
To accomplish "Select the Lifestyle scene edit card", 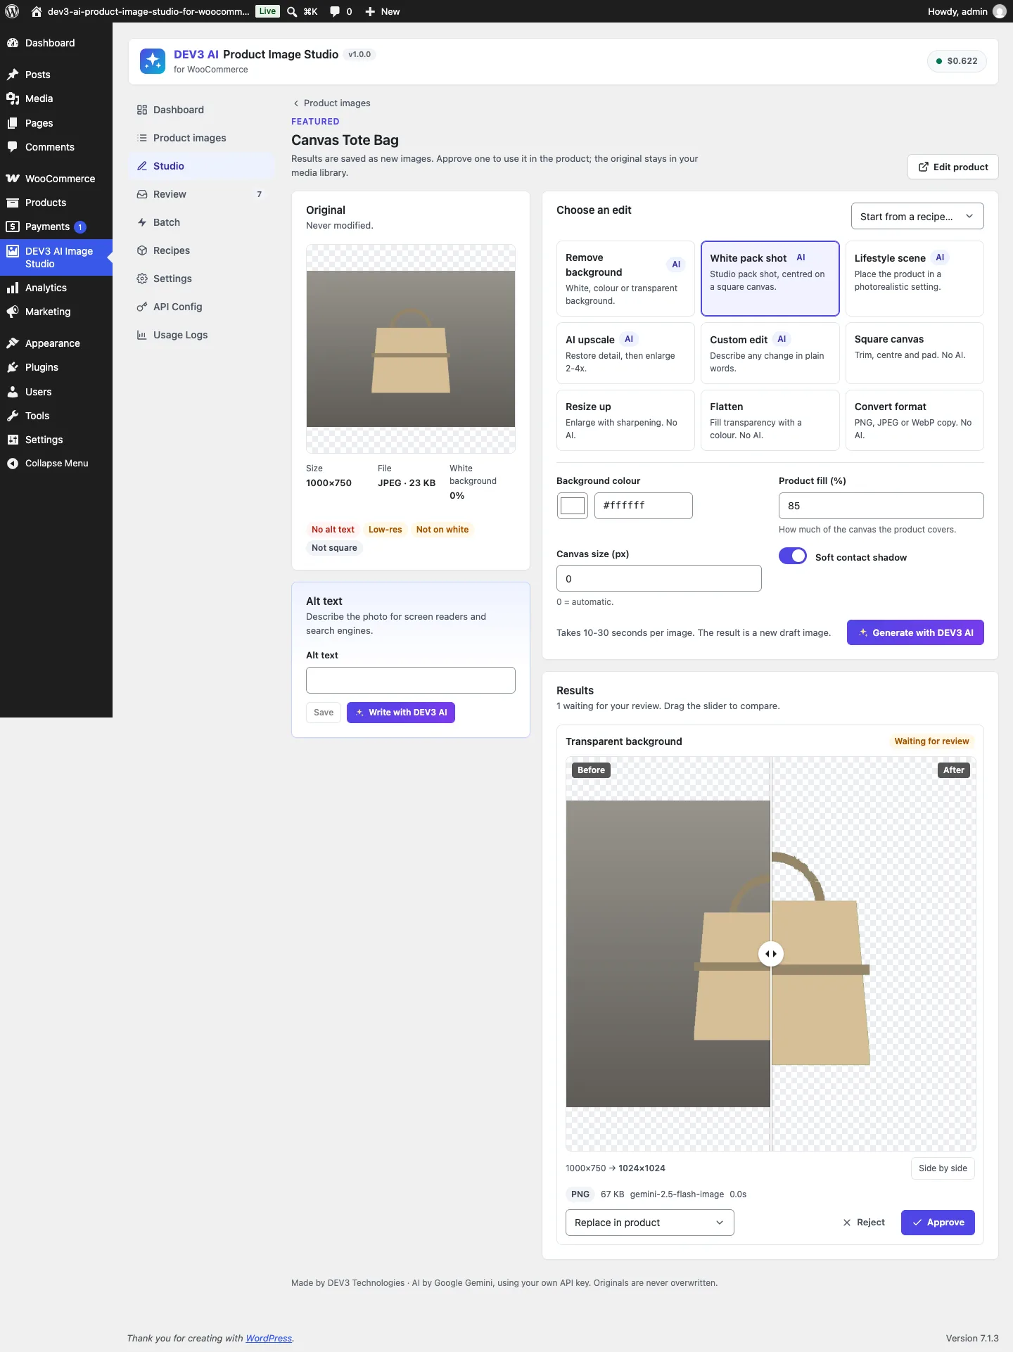I will (x=915, y=279).
